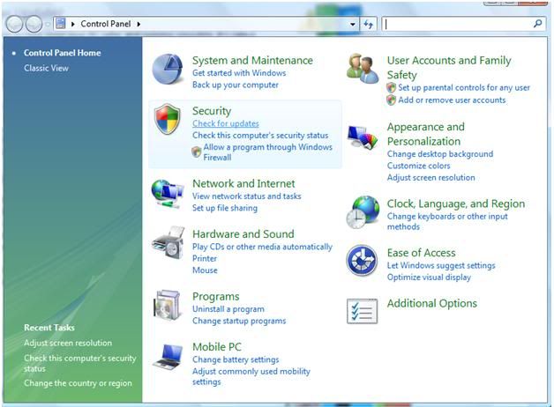The height and width of the screenshot is (407, 554).
Task: Open Appearance and Personalization heading
Action: coord(426,134)
